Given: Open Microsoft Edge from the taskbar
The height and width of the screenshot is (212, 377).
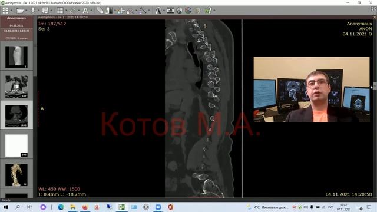Looking at the screenshot, I should tap(61, 207).
